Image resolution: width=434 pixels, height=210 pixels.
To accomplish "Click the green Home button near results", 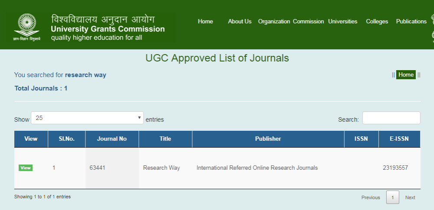I will click(406, 74).
